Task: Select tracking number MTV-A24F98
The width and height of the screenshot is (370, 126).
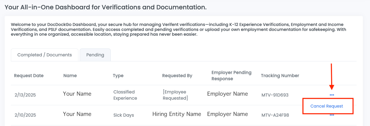Action: (275, 115)
